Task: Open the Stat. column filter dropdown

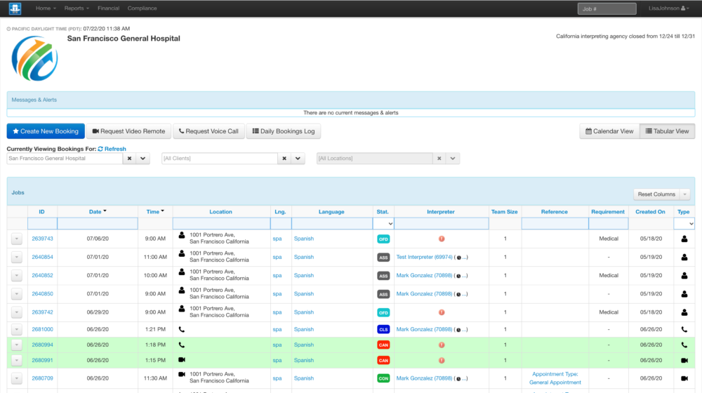Action: pyautogui.click(x=383, y=223)
